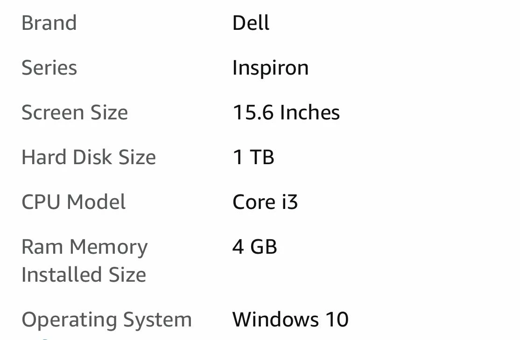Select the 4 GB value
Screen dimensions: 520x340
pyautogui.click(x=254, y=247)
